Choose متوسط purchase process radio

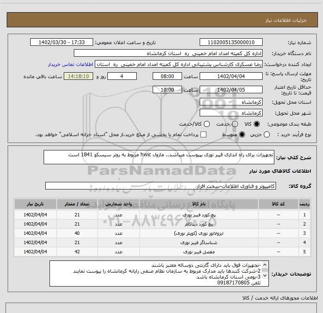click(x=242, y=134)
